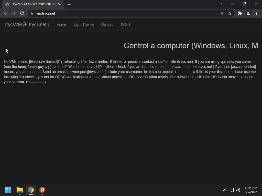Viewport: 262px width, 196px height.
Task: Minimize the Chrome window
Action: (232, 4)
